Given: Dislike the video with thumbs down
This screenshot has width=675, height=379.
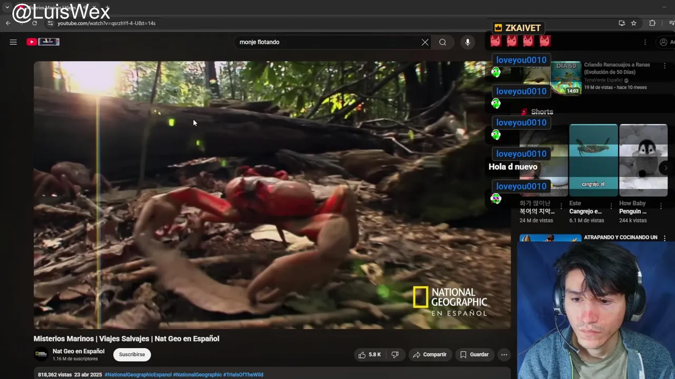Looking at the screenshot, I should coord(395,355).
